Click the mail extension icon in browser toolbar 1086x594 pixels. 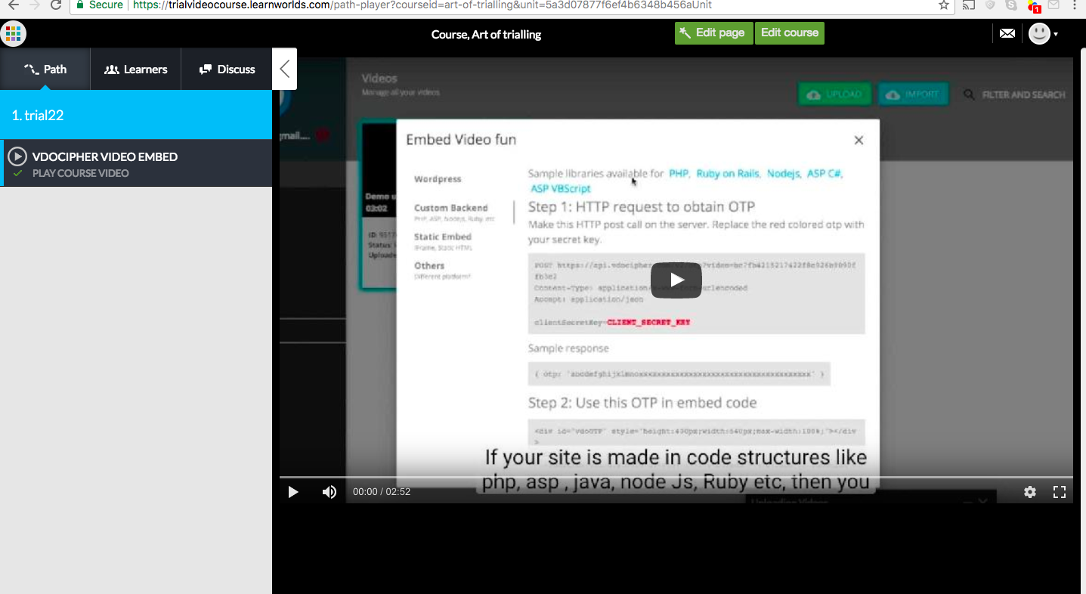coord(1054,5)
